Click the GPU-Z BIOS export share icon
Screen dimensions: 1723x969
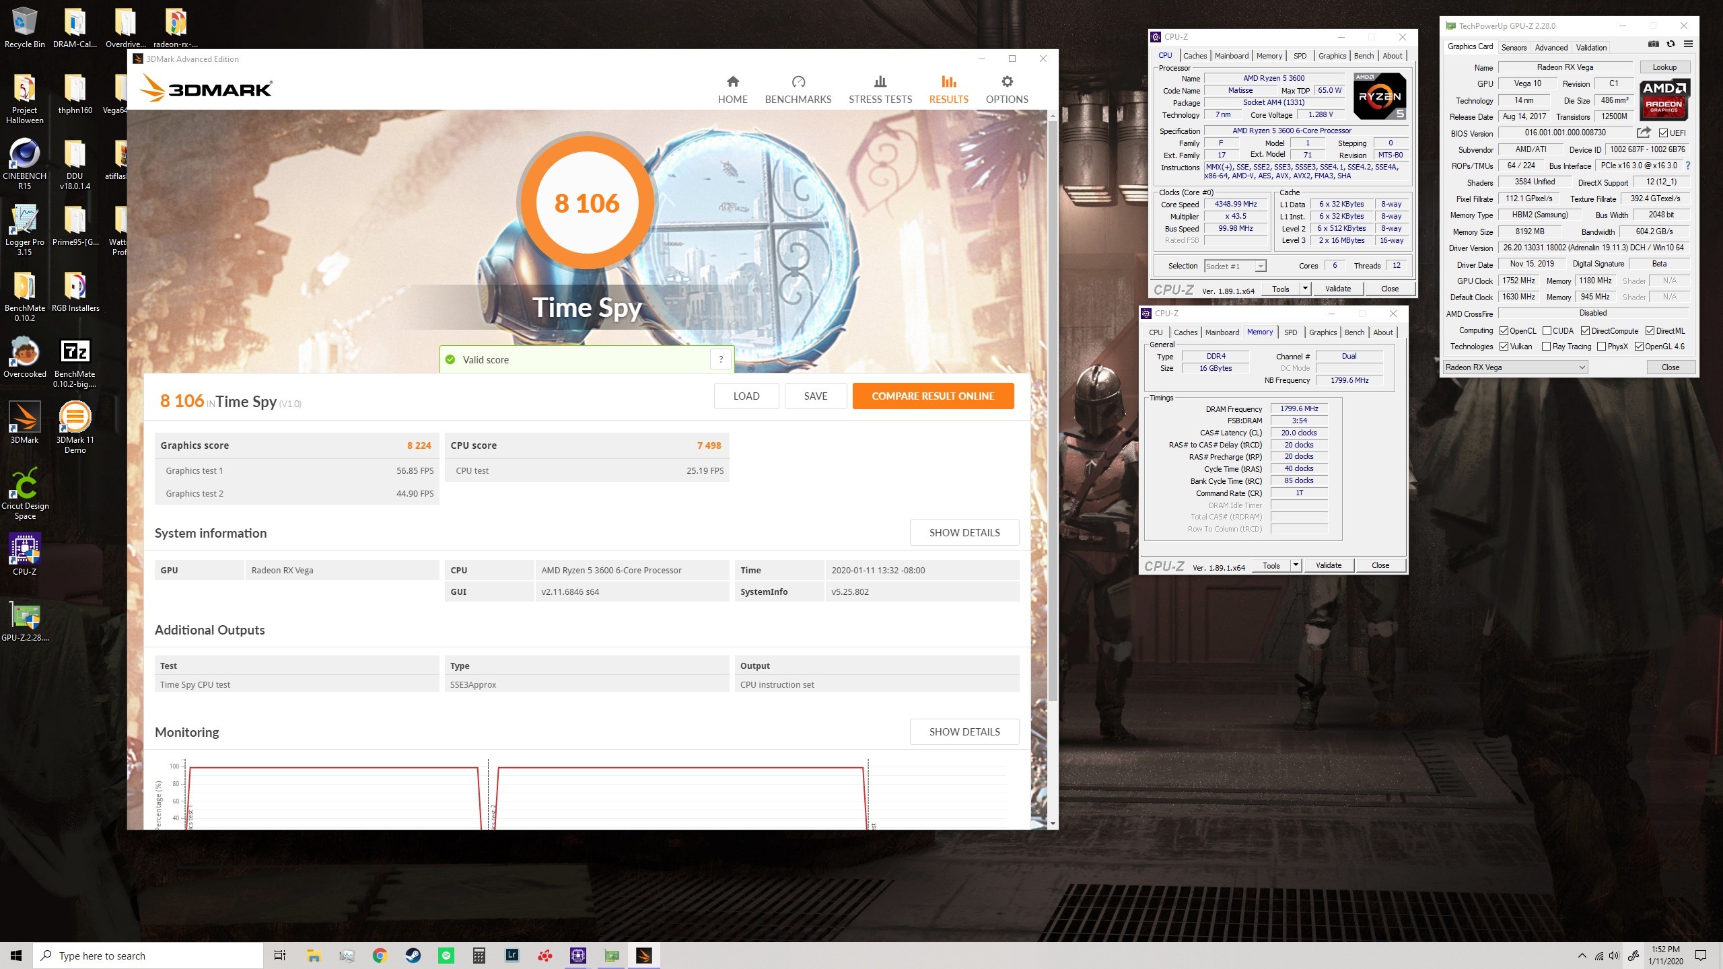pos(1644,133)
